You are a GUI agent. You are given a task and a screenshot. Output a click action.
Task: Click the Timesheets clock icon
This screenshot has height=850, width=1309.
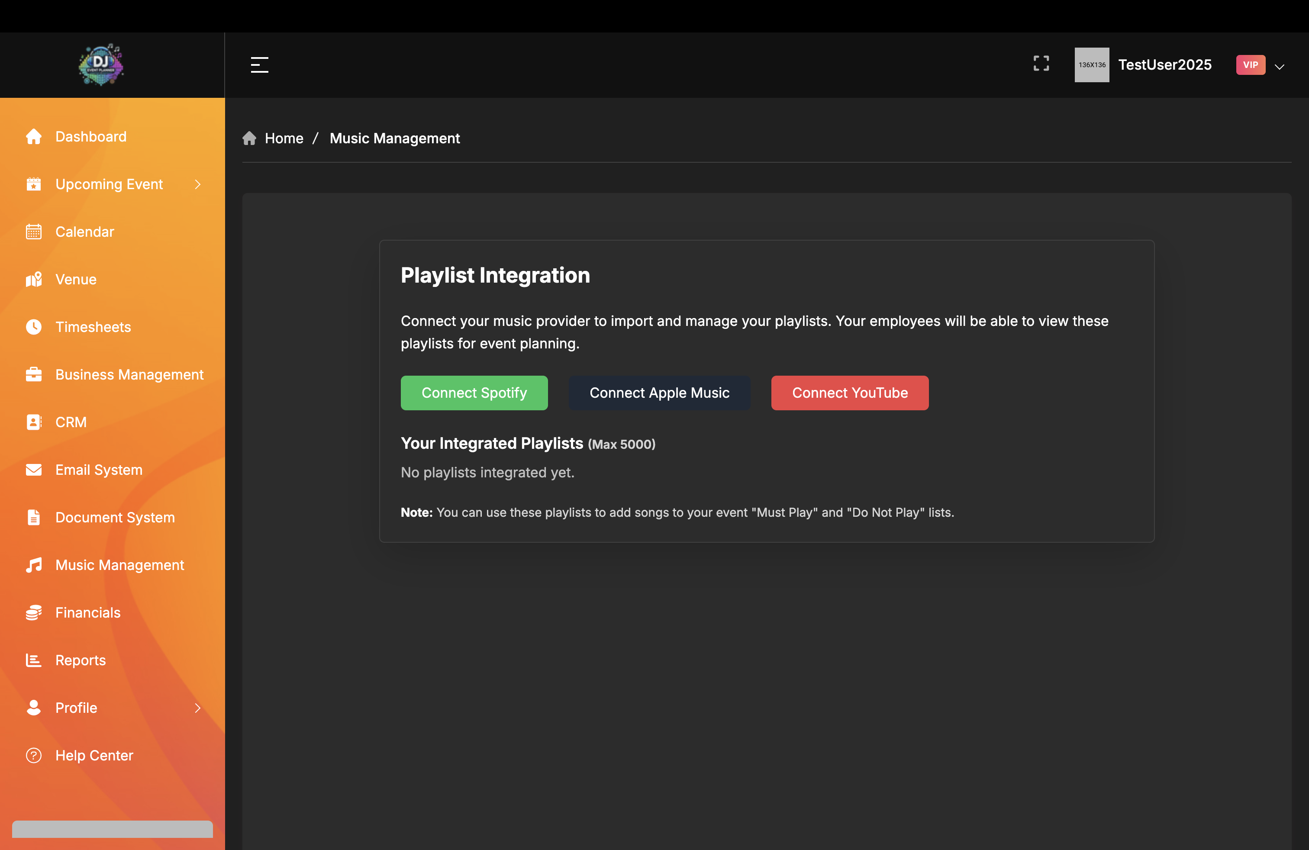coord(34,327)
